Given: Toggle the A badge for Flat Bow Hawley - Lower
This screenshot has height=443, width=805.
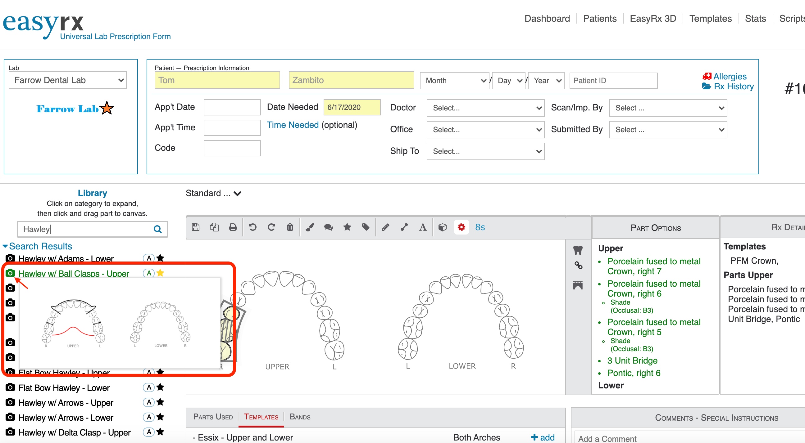Looking at the screenshot, I should click(149, 387).
